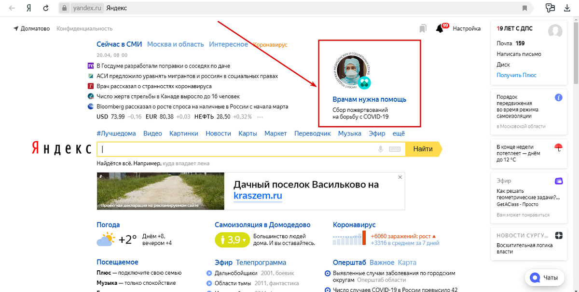The height and width of the screenshot is (292, 579).
Task: Click 'Получить Плюс' link
Action: coord(516,75)
